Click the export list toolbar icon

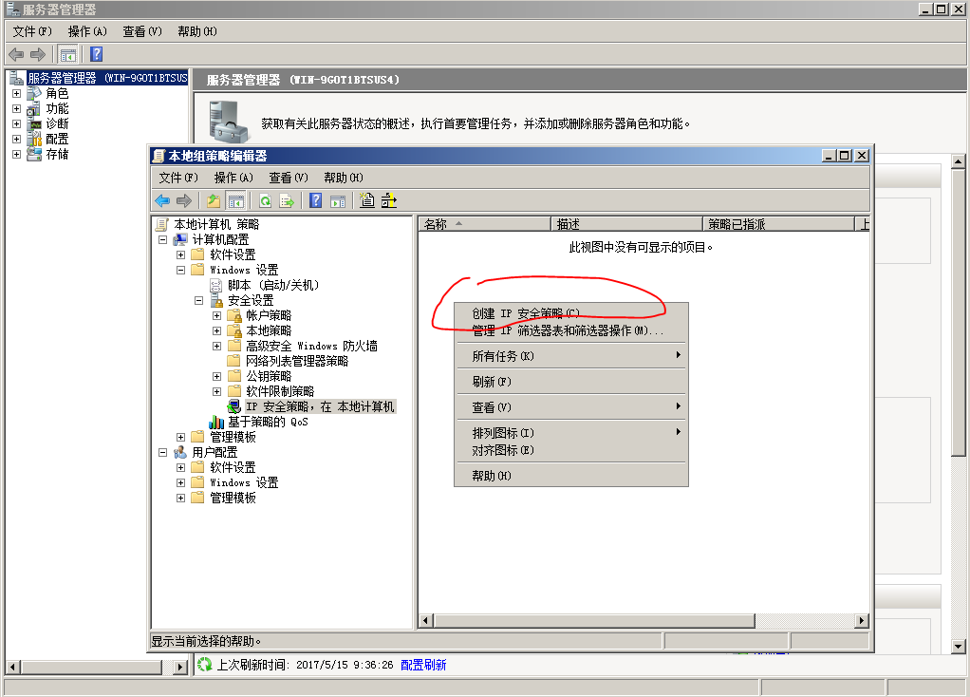click(x=286, y=200)
